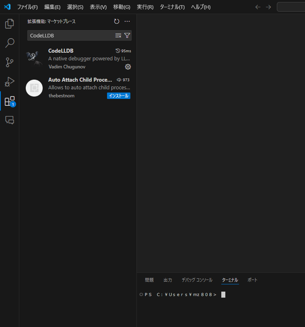The image size is (305, 327).
Task: Open the Explorer view in activity bar
Action: click(9, 24)
